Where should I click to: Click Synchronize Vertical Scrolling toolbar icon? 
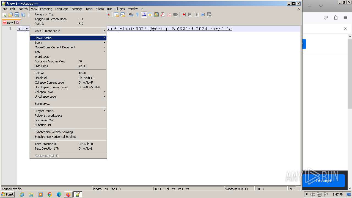click(x=116, y=15)
